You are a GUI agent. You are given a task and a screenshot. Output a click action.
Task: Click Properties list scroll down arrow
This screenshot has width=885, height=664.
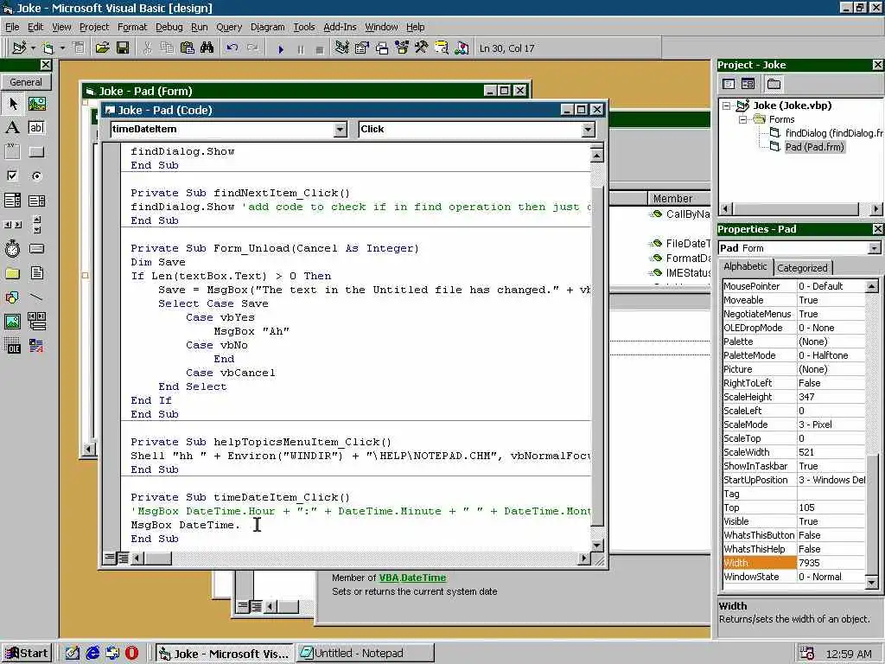pyautogui.click(x=871, y=582)
